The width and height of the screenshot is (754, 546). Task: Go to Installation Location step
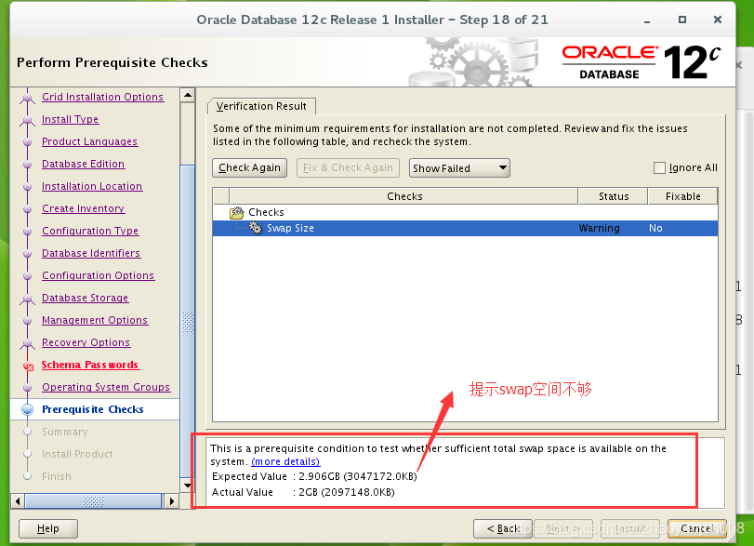[92, 186]
